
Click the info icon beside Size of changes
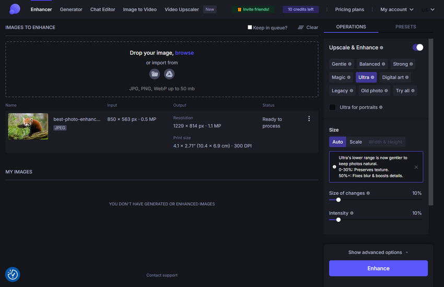pos(368,193)
